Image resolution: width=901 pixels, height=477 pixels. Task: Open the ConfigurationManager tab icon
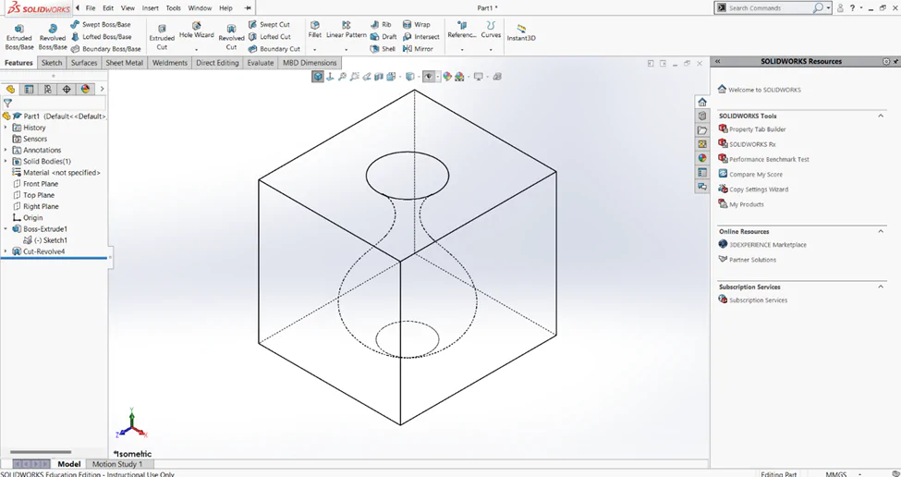[x=48, y=89]
